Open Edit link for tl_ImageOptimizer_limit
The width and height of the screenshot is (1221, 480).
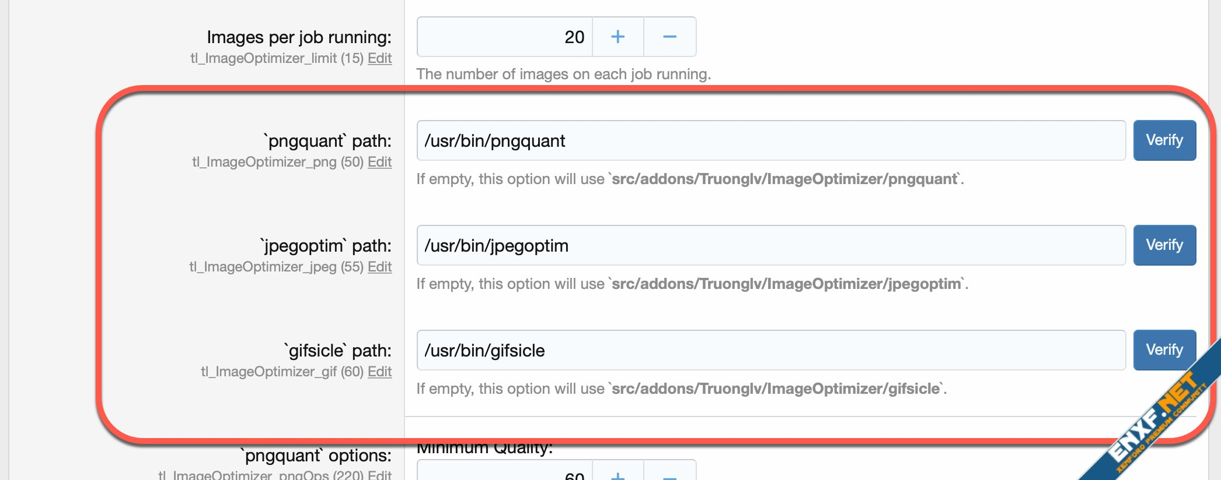click(379, 58)
